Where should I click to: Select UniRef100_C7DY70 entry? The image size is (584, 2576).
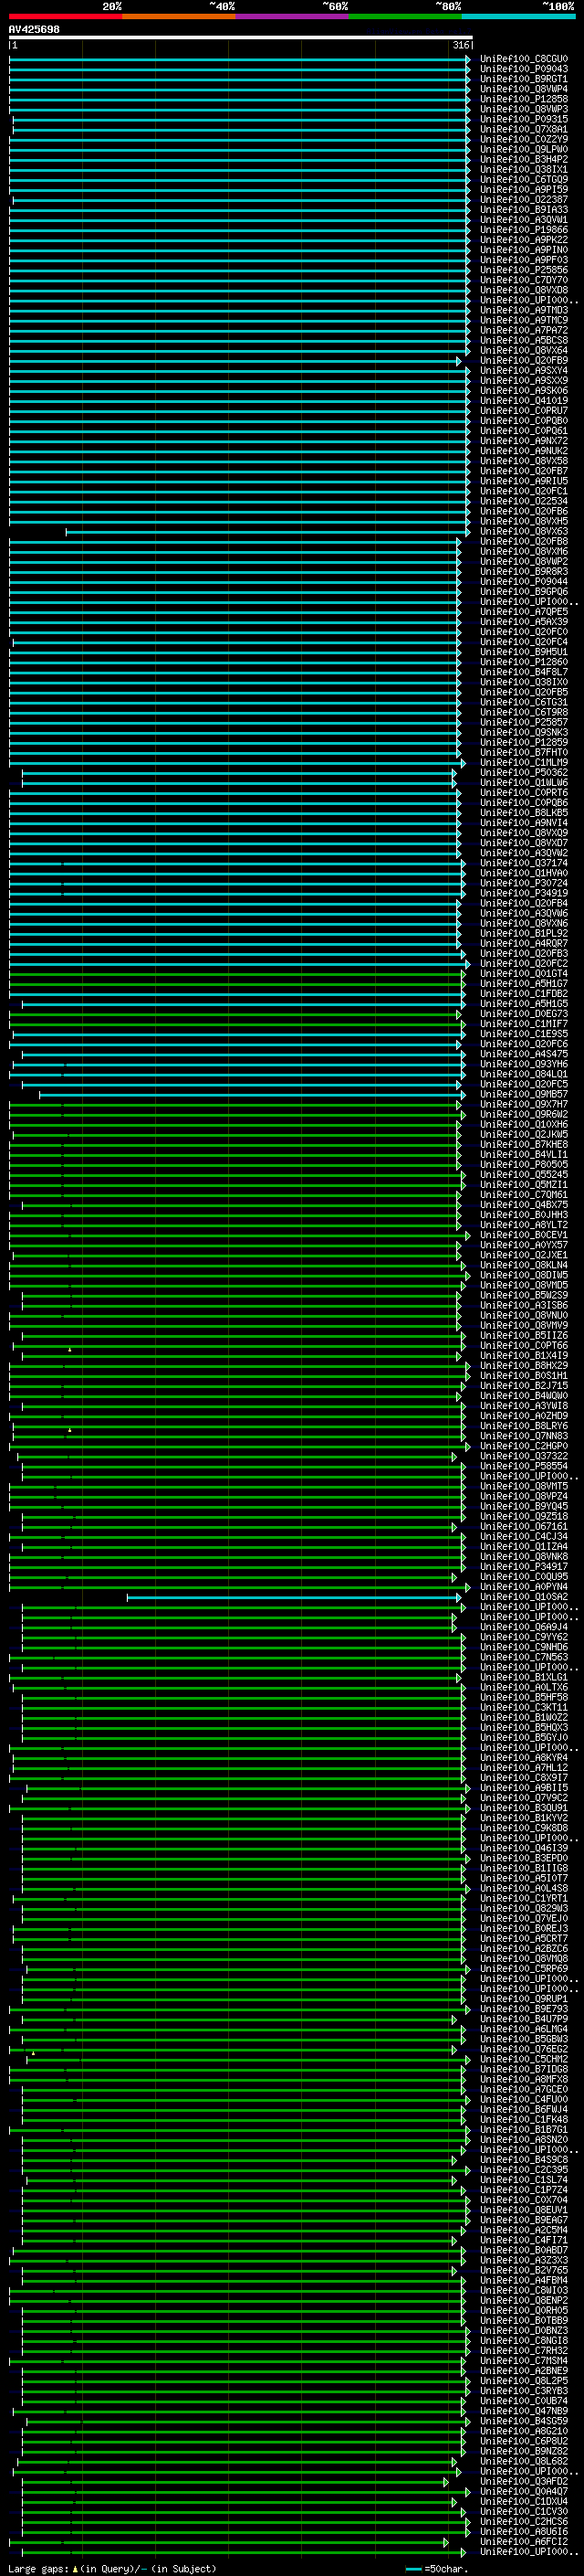pos(523,280)
